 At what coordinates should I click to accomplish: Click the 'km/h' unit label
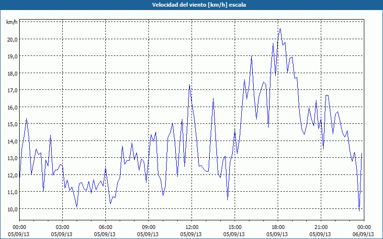(x=11, y=22)
